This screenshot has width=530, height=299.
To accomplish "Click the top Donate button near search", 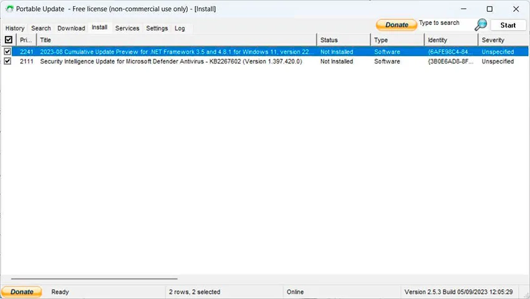I will pyautogui.click(x=397, y=25).
